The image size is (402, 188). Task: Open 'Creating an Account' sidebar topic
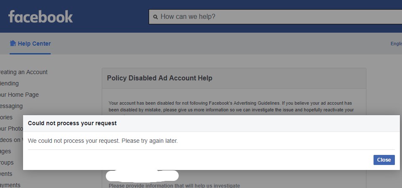[x=23, y=72]
